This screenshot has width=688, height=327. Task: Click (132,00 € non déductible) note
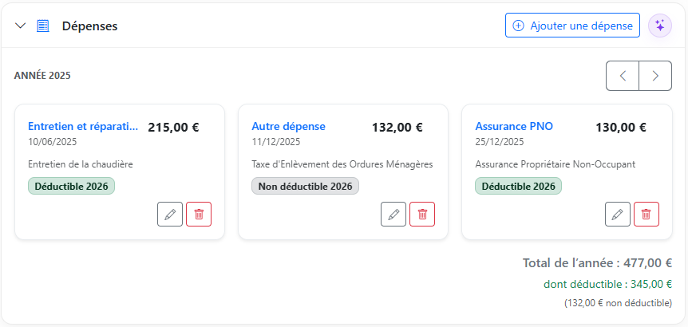[x=619, y=303]
